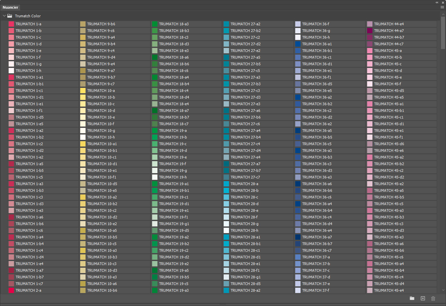The width and height of the screenshot is (446, 306).
Task: Choose the TRUMATCH 37-a swatch
Action: (x=298, y=257)
